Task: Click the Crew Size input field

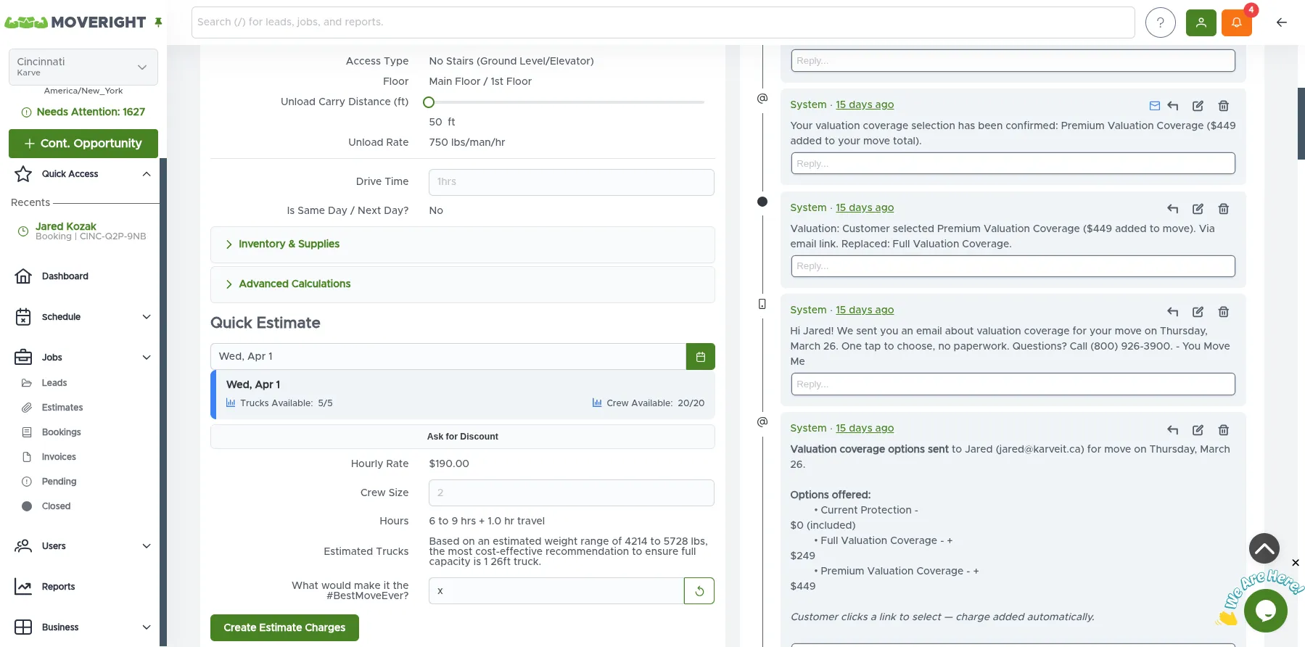Action: tap(572, 493)
